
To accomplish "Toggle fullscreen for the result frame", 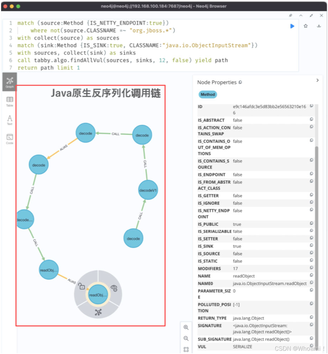I will (311, 15).
